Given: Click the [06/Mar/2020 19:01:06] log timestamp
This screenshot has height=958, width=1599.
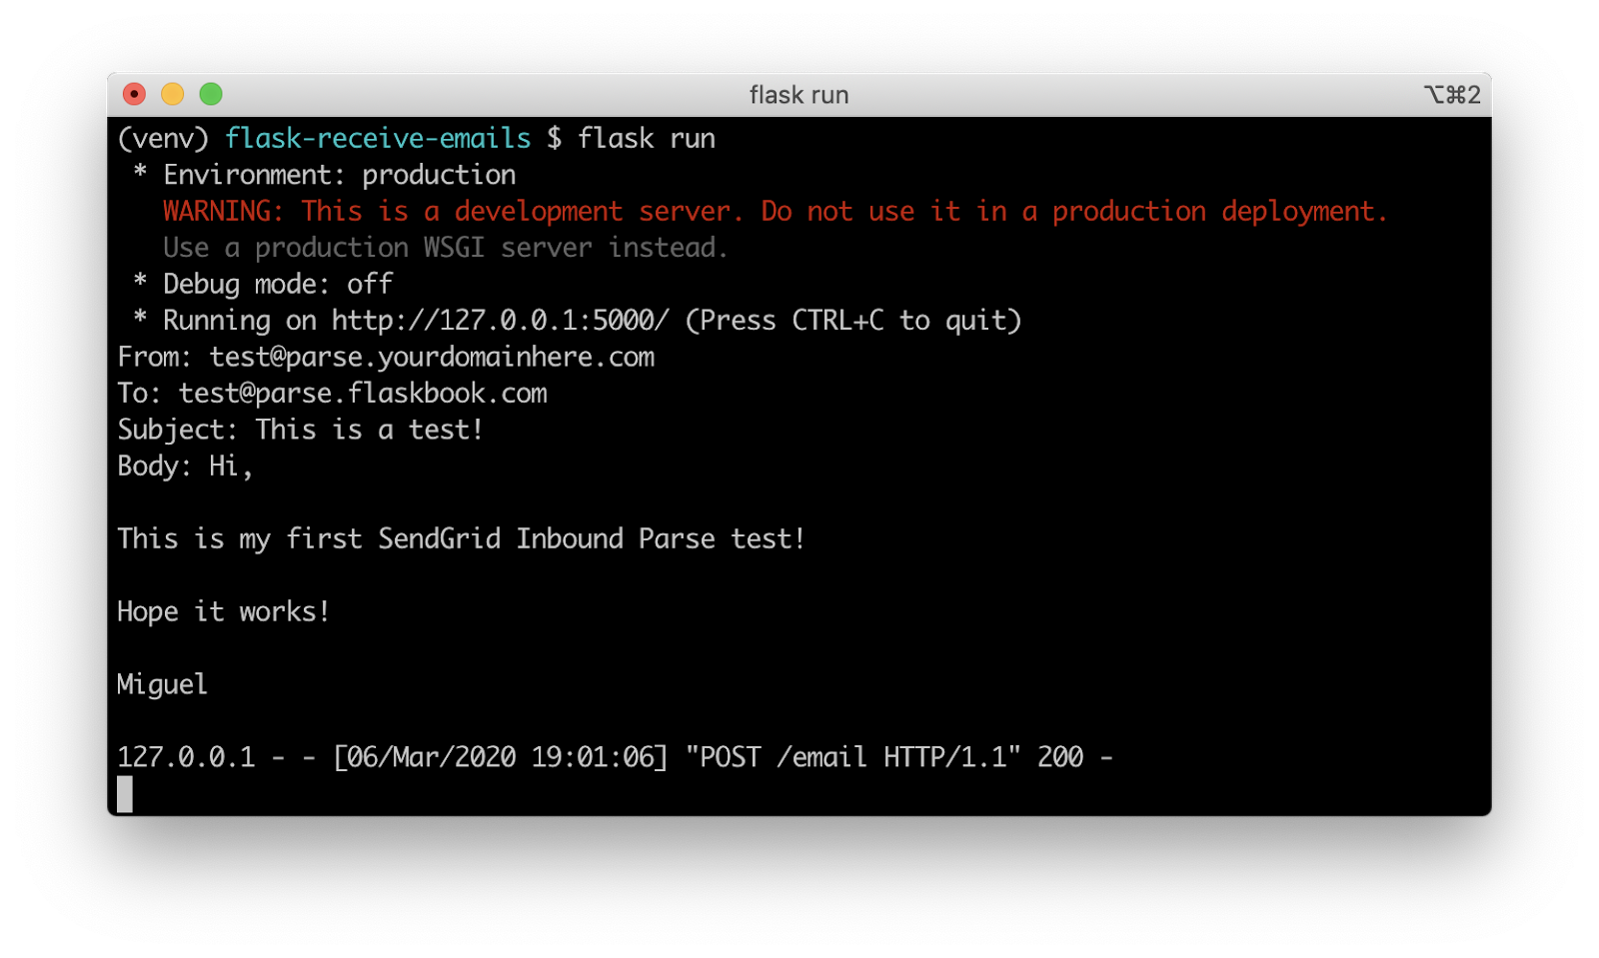Looking at the screenshot, I should pos(500,757).
